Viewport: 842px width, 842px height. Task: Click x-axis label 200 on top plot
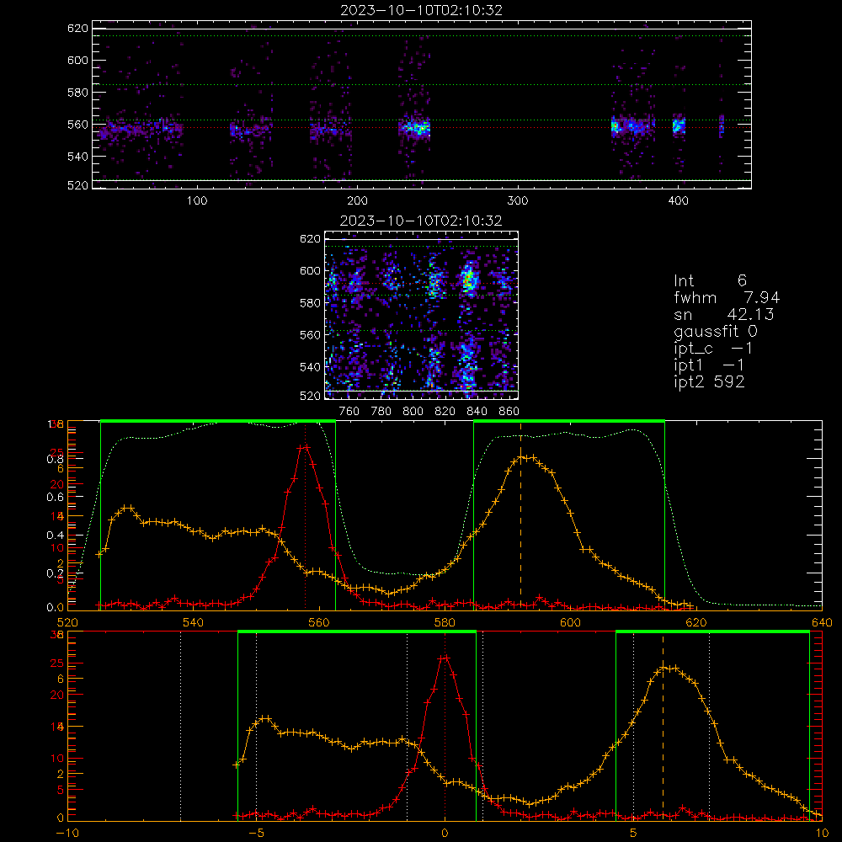358,201
